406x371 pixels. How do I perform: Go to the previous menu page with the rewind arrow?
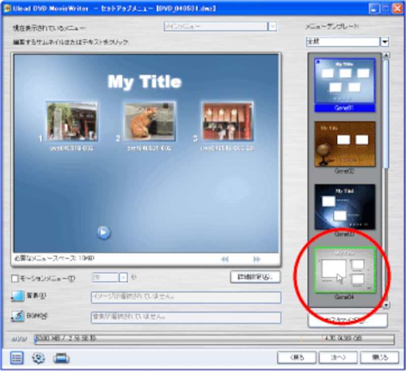[225, 259]
